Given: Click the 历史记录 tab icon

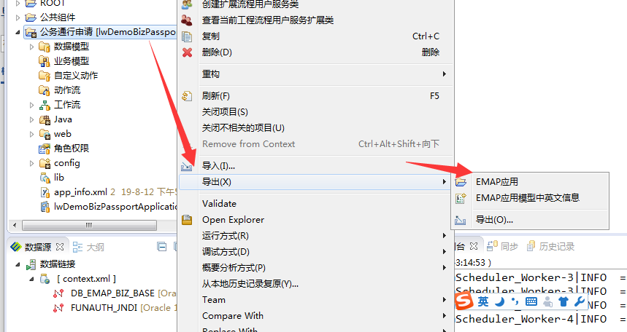Looking at the screenshot, I should pos(531,246).
